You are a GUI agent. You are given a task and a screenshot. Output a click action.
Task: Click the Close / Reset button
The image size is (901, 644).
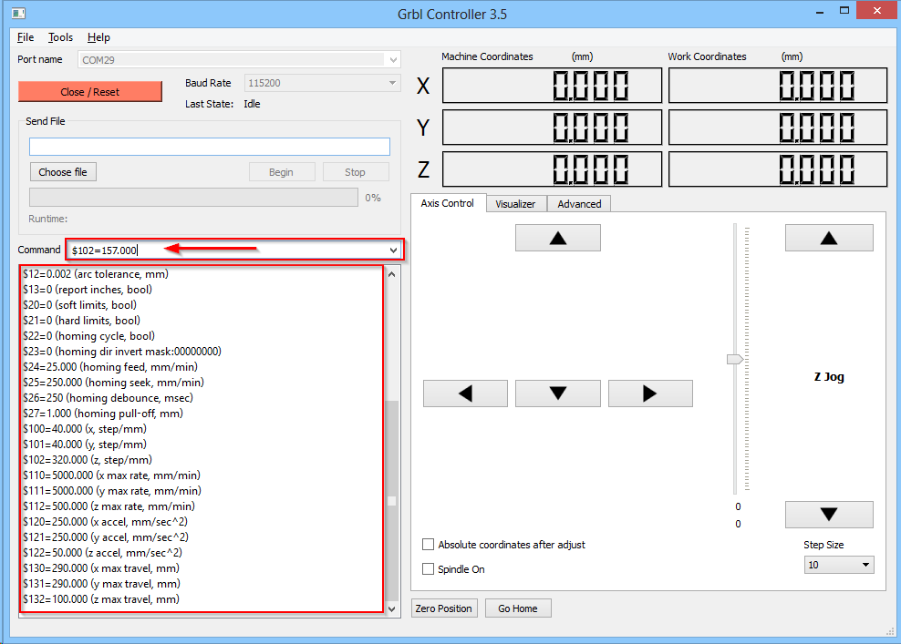[x=89, y=92]
